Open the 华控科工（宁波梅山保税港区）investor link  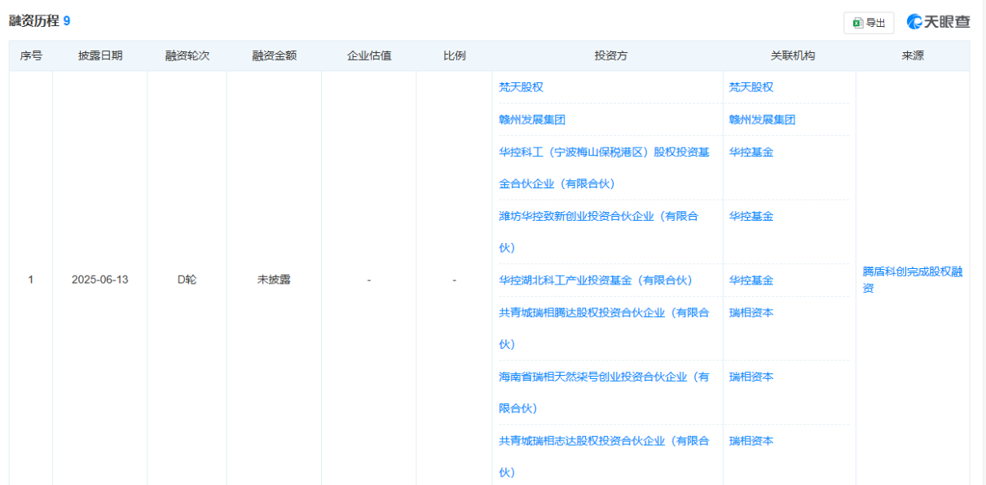[604, 152]
